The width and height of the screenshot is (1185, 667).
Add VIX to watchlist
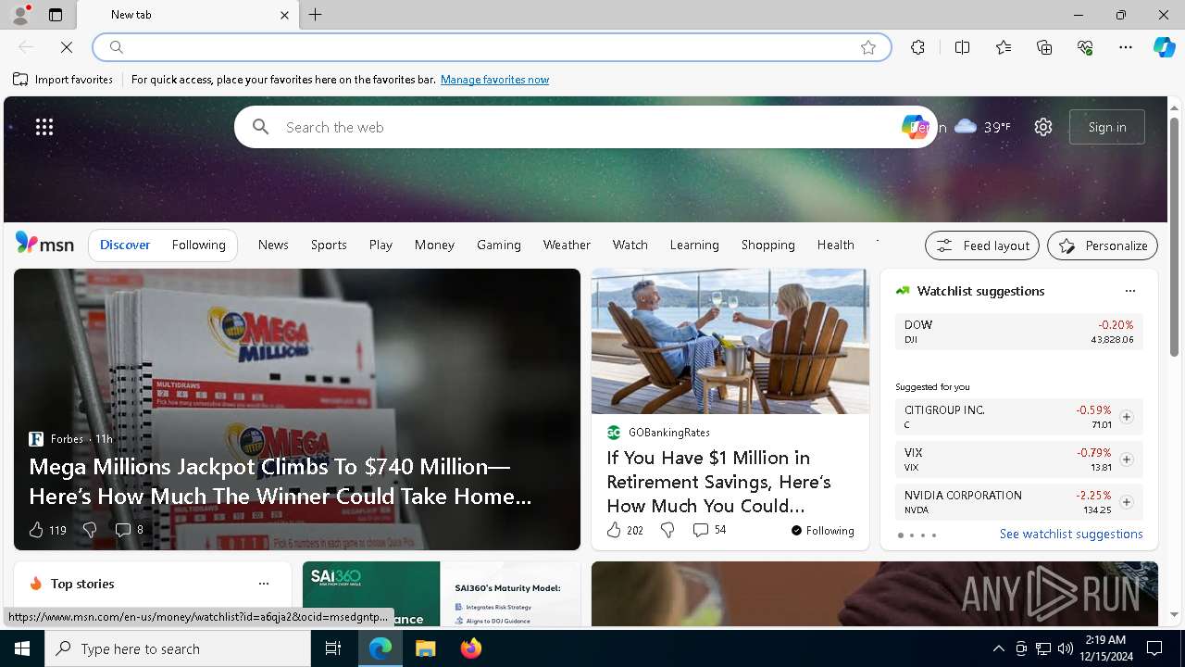point(1126,459)
